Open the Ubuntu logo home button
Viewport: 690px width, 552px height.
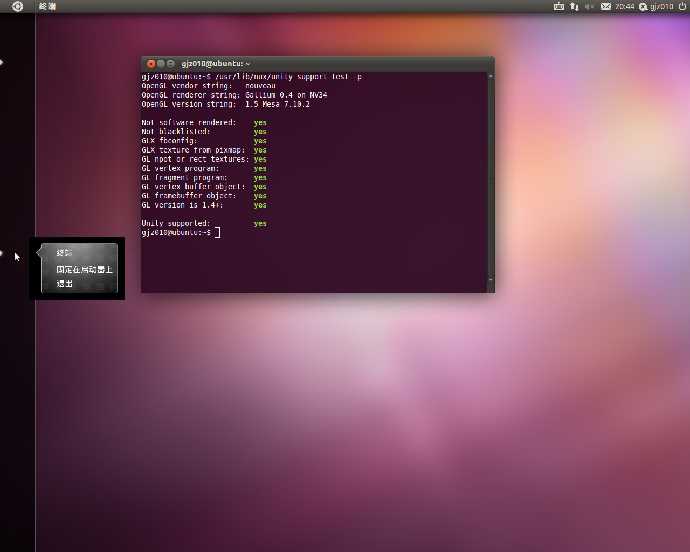(x=17, y=6)
